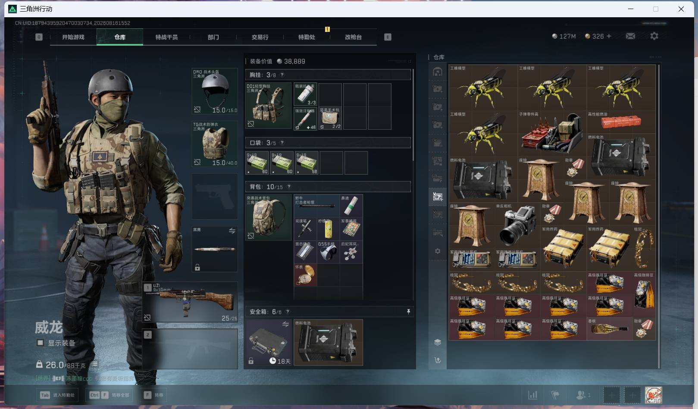Screen dimensions: 698x409
Task: Open game settings gear in top bar
Action: click(654, 36)
